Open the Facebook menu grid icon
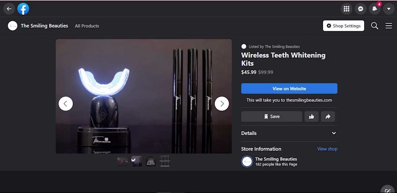 346,9
